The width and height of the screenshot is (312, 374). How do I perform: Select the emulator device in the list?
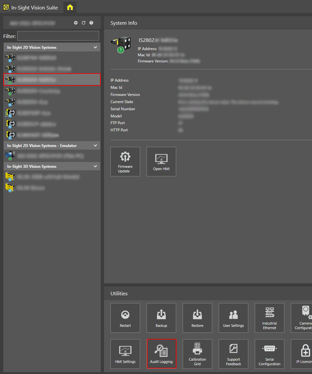[x=51, y=156]
